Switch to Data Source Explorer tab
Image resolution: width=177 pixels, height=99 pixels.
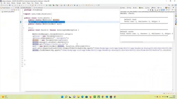pos(141,8)
